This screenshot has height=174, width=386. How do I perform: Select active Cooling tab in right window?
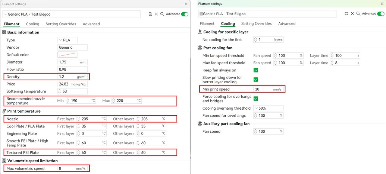click(x=228, y=23)
